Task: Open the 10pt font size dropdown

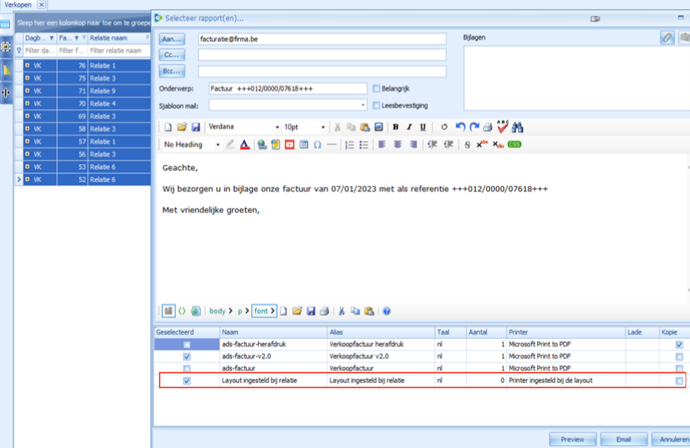Action: (x=323, y=128)
